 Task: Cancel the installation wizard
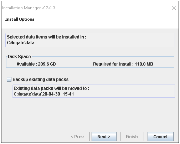(160, 137)
